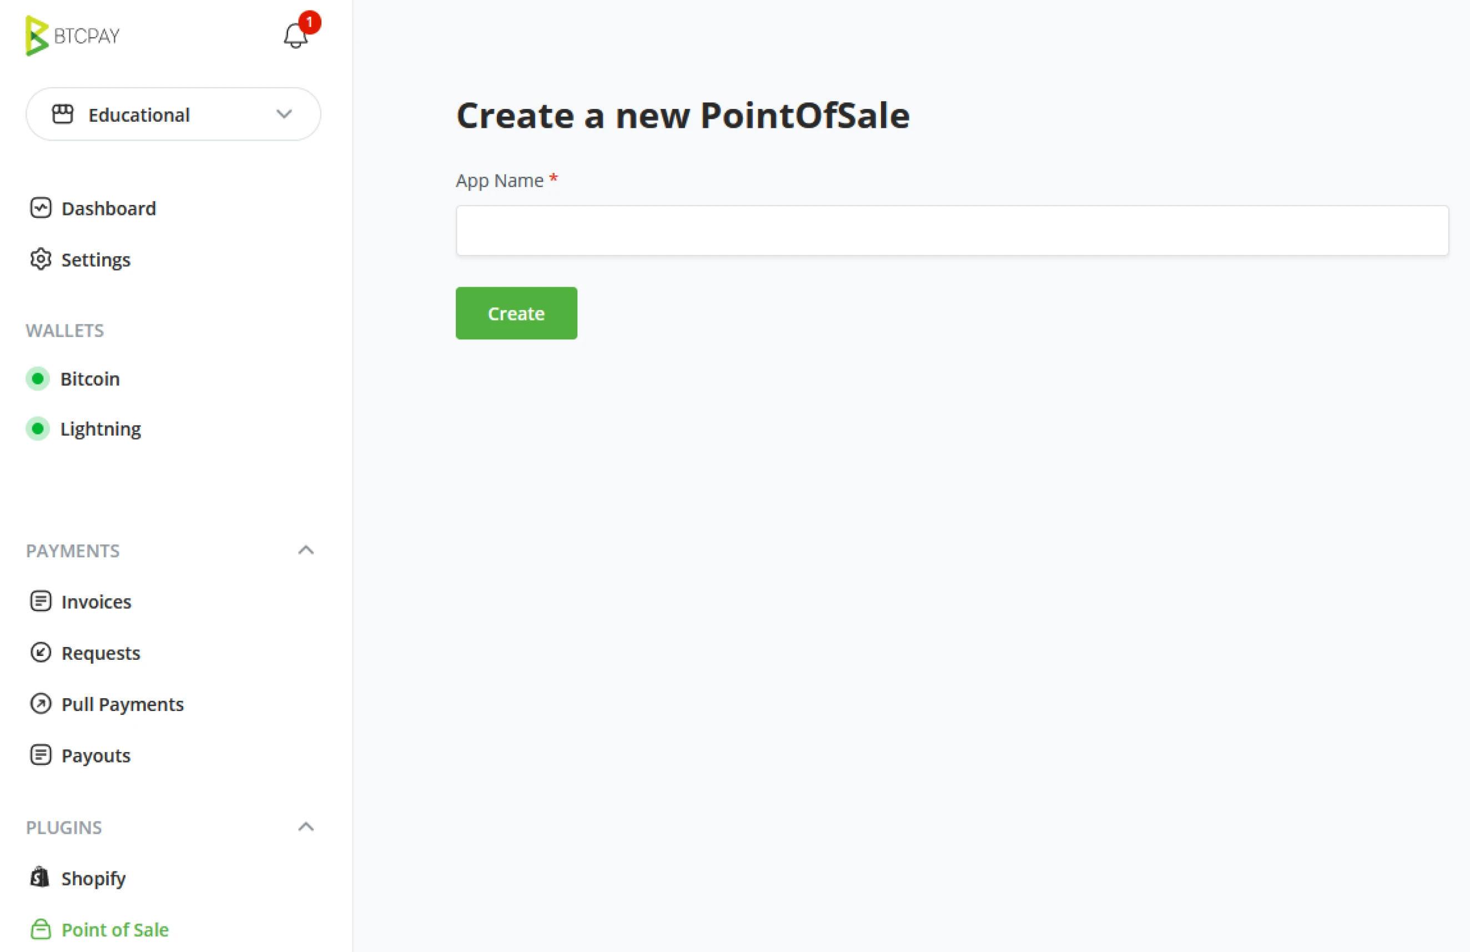Focus the App Name text field

pos(951,231)
